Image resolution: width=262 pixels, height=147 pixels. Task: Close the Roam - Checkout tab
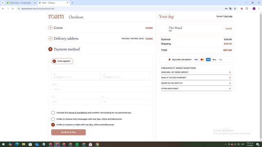(67, 3)
